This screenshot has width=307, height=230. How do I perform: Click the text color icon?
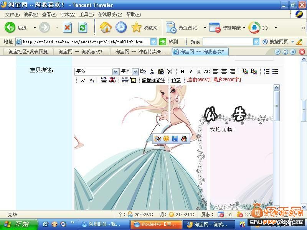point(244,72)
